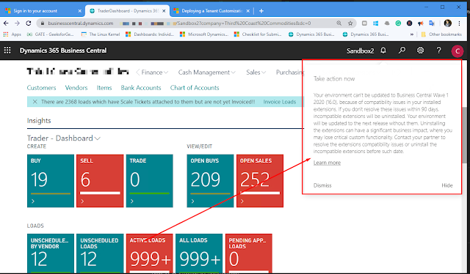The width and height of the screenshot is (470, 274).
Task: Open The Linux Kernel bookmark
Action: (x=101, y=34)
